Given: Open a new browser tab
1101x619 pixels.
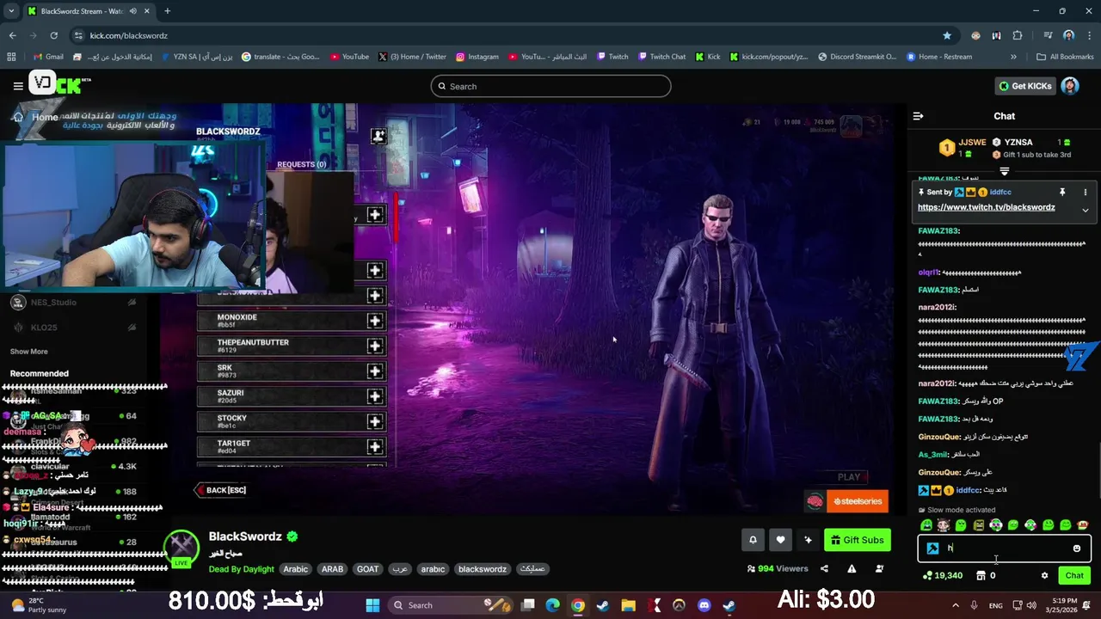Looking at the screenshot, I should [x=167, y=11].
